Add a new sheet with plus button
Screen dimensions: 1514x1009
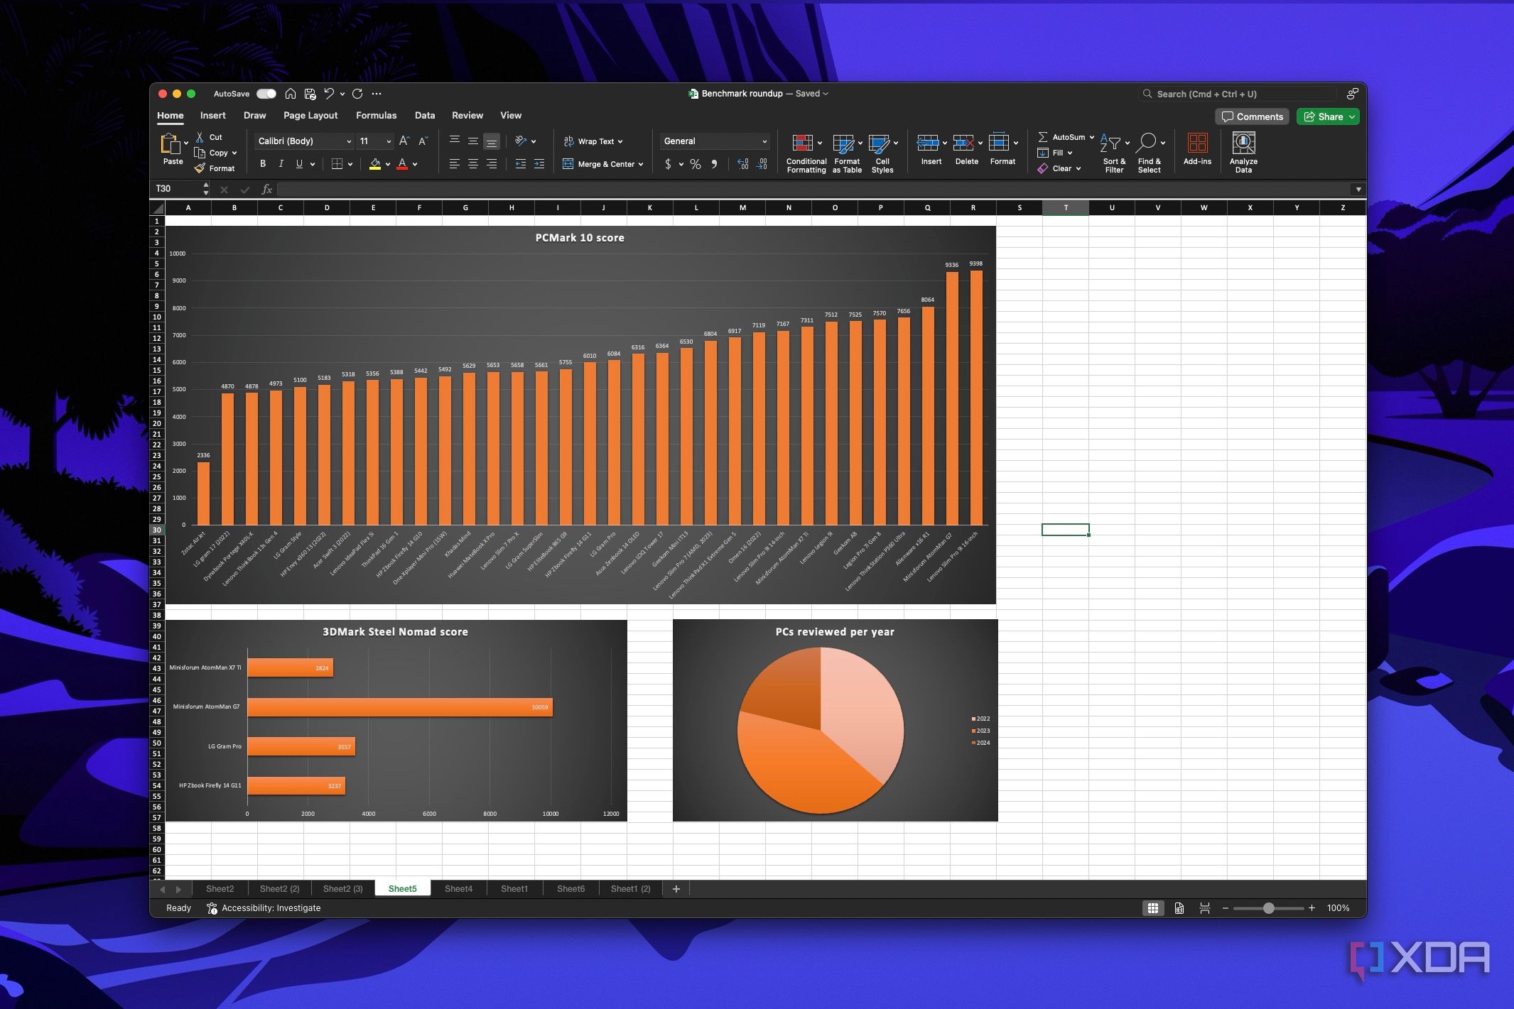click(676, 888)
